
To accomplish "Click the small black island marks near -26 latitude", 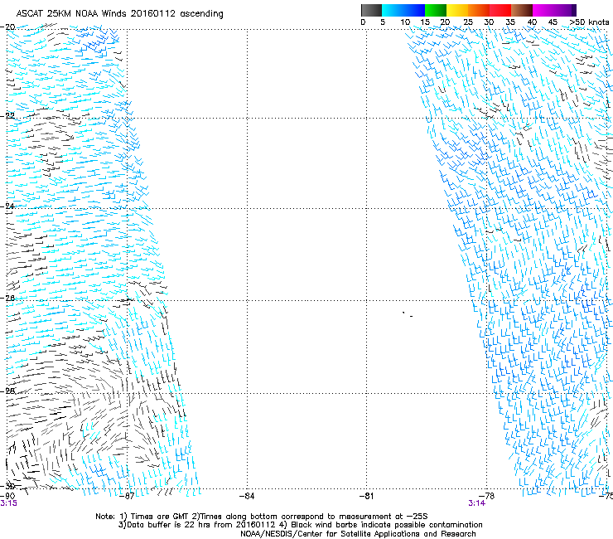I will click(x=408, y=314).
